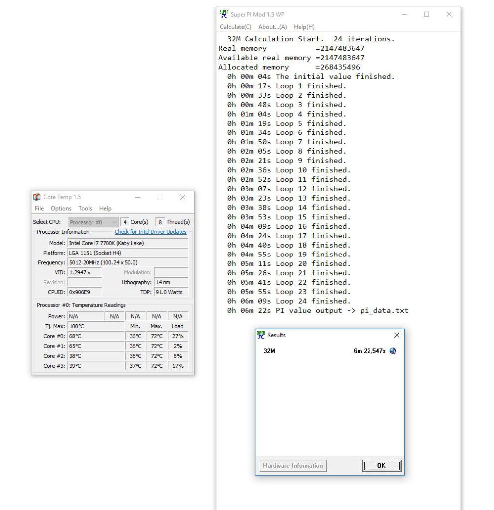Click the 'Loop 24 finished.' log line

point(288,301)
